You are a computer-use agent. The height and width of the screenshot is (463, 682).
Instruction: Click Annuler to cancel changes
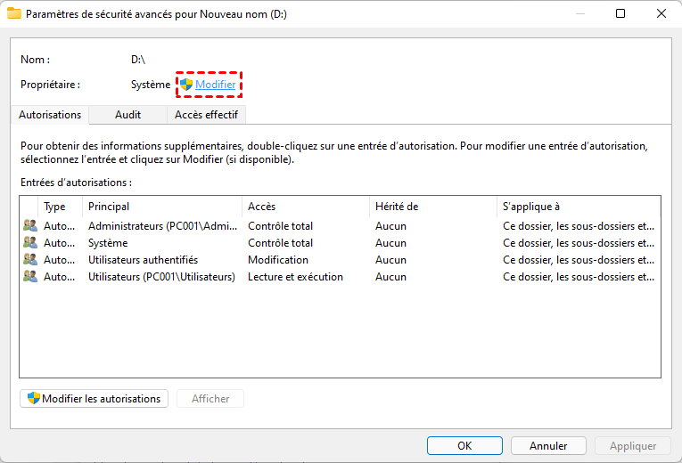(548, 446)
